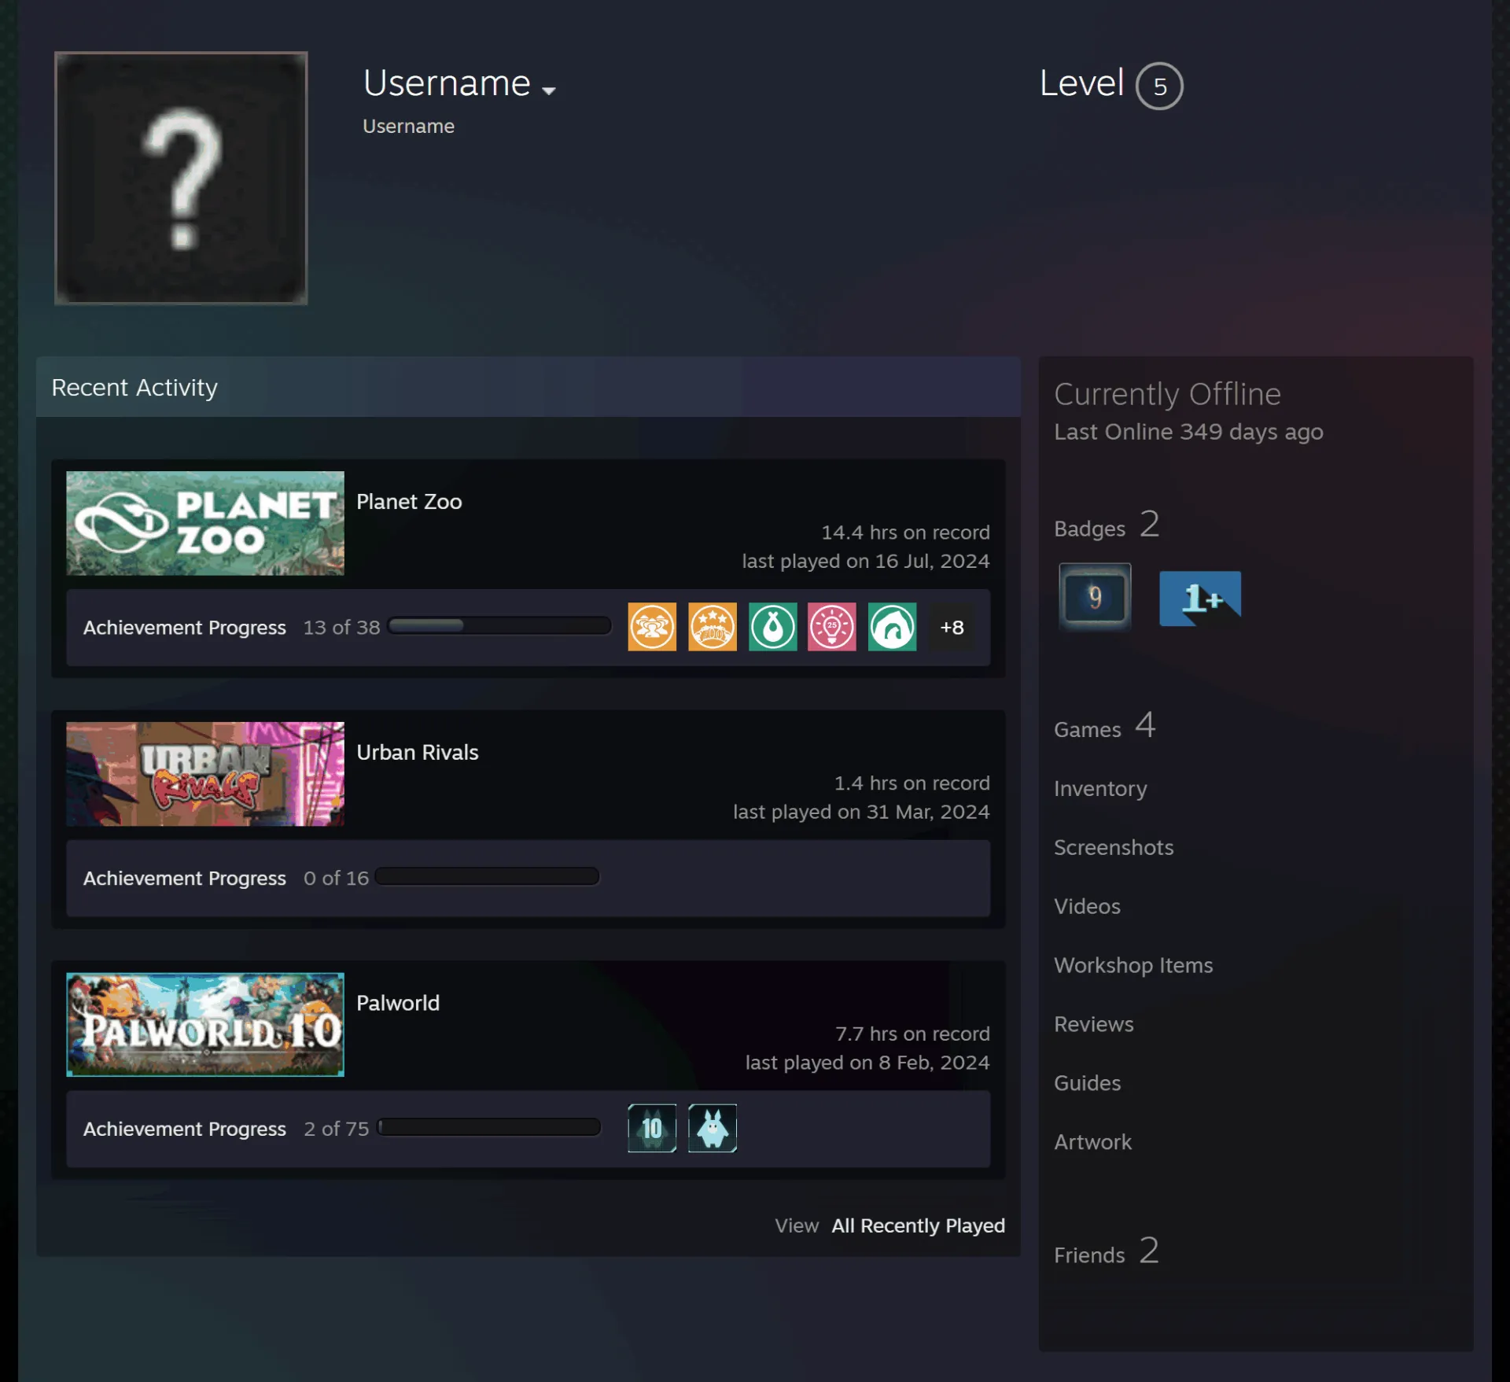Open the Friends 2 list

(1107, 1251)
